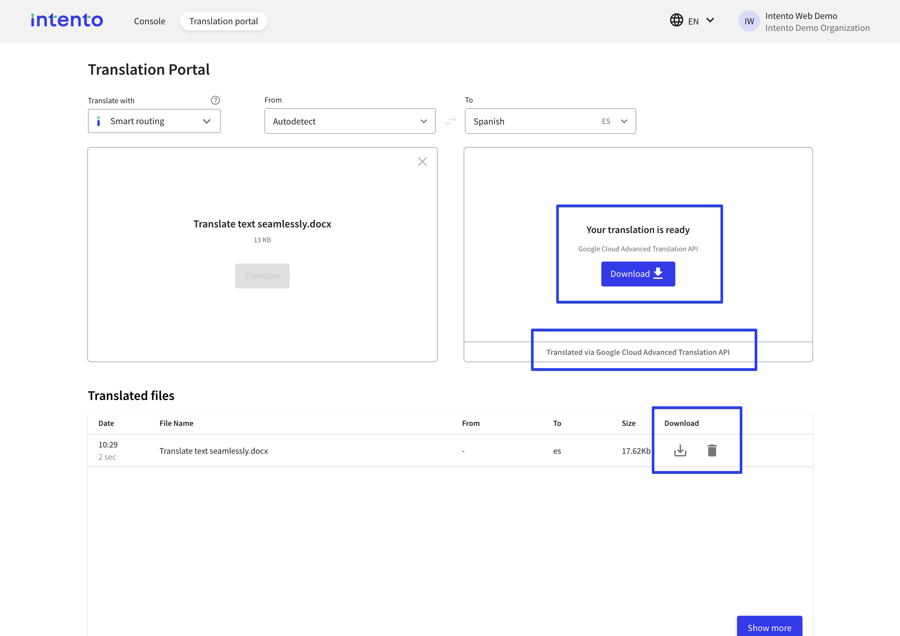Click the Translated files heading
Image resolution: width=900 pixels, height=636 pixels.
[x=131, y=396]
